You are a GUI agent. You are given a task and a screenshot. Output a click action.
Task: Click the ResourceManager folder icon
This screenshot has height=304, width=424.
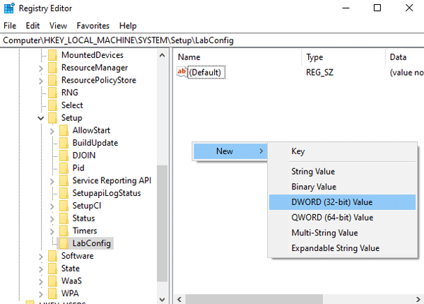pos(53,68)
